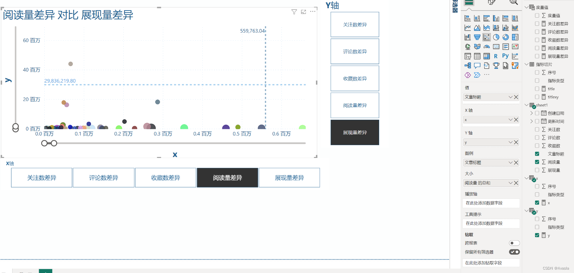
Task: Select the Python visual
Action: pyautogui.click(x=506, y=56)
